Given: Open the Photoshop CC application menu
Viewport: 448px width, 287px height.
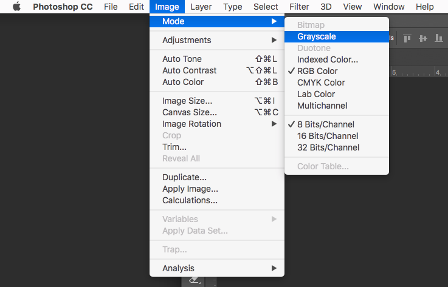Looking at the screenshot, I should (63, 7).
